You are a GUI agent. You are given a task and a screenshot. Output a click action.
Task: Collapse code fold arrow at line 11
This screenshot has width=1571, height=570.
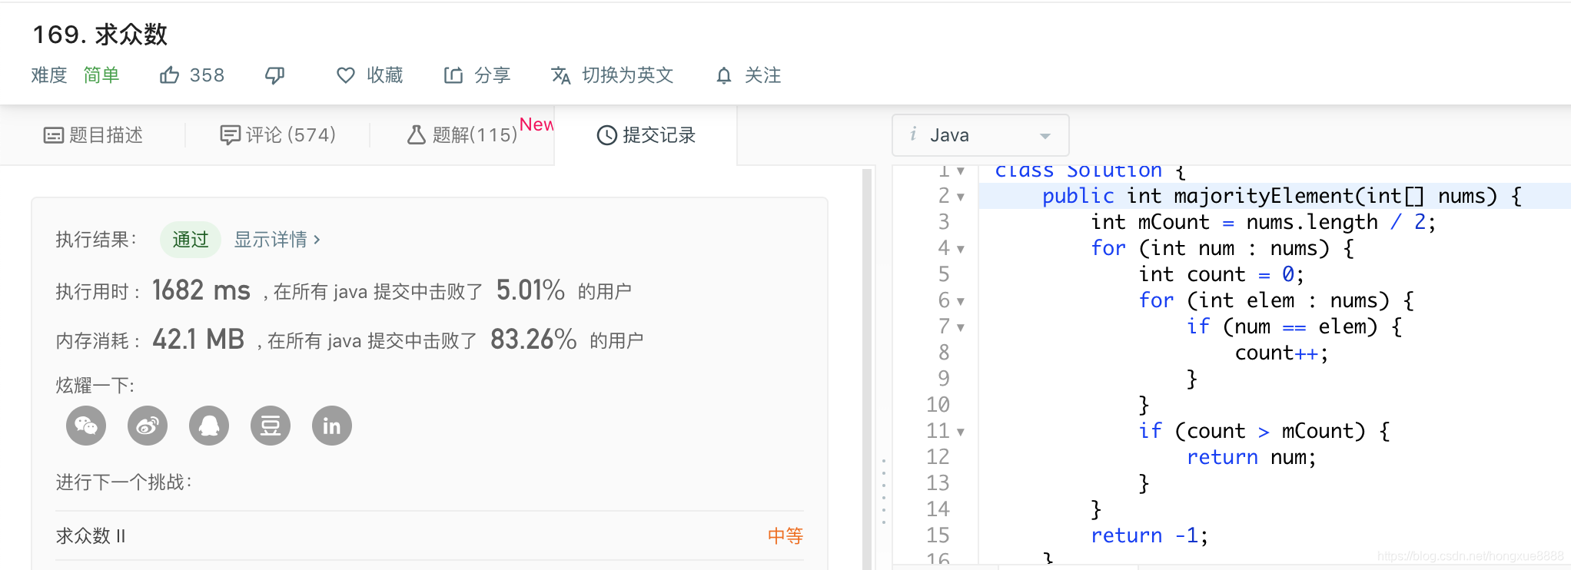(961, 432)
